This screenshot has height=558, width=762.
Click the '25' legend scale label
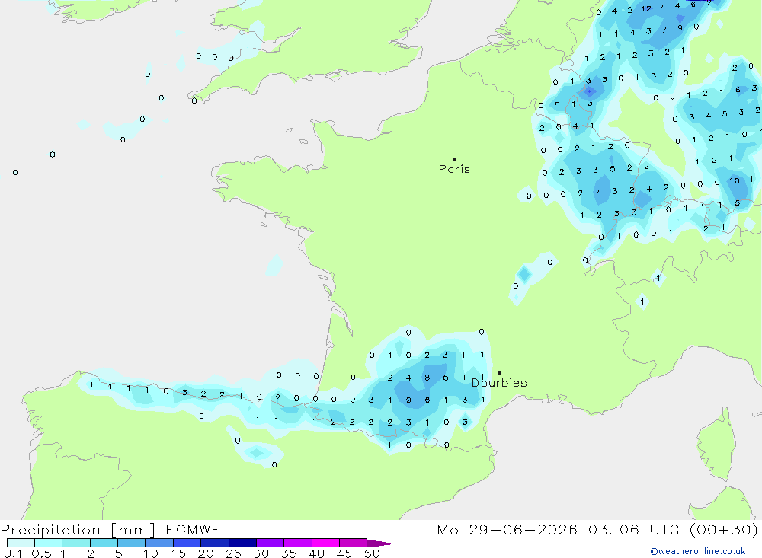tap(233, 553)
